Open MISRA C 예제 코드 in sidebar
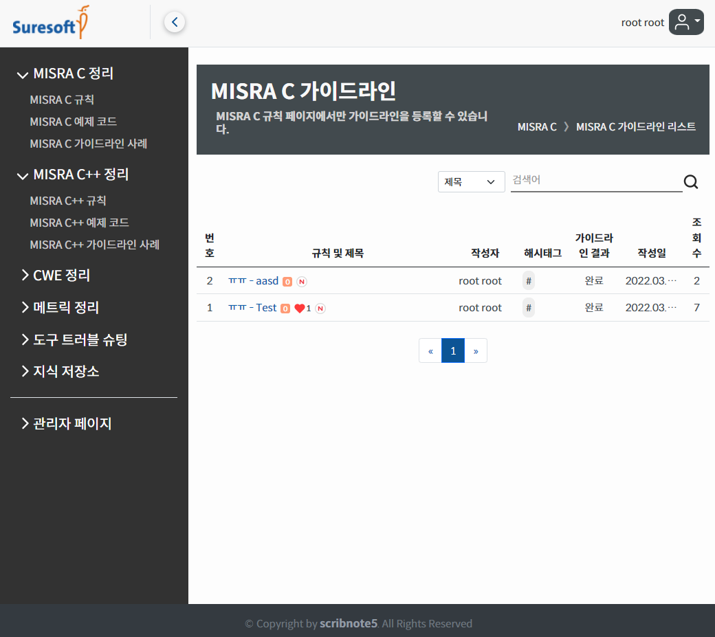715x637 pixels. point(73,122)
